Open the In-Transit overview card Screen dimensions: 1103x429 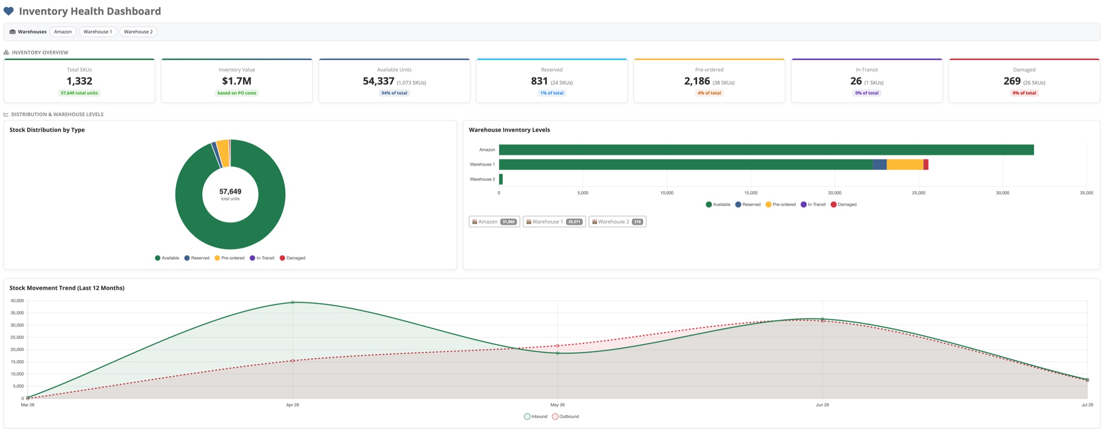coord(867,81)
